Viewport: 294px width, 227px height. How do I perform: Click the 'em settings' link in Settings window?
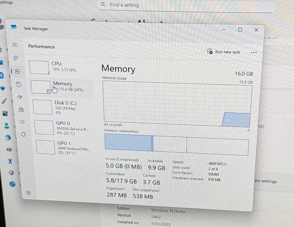click(x=265, y=181)
